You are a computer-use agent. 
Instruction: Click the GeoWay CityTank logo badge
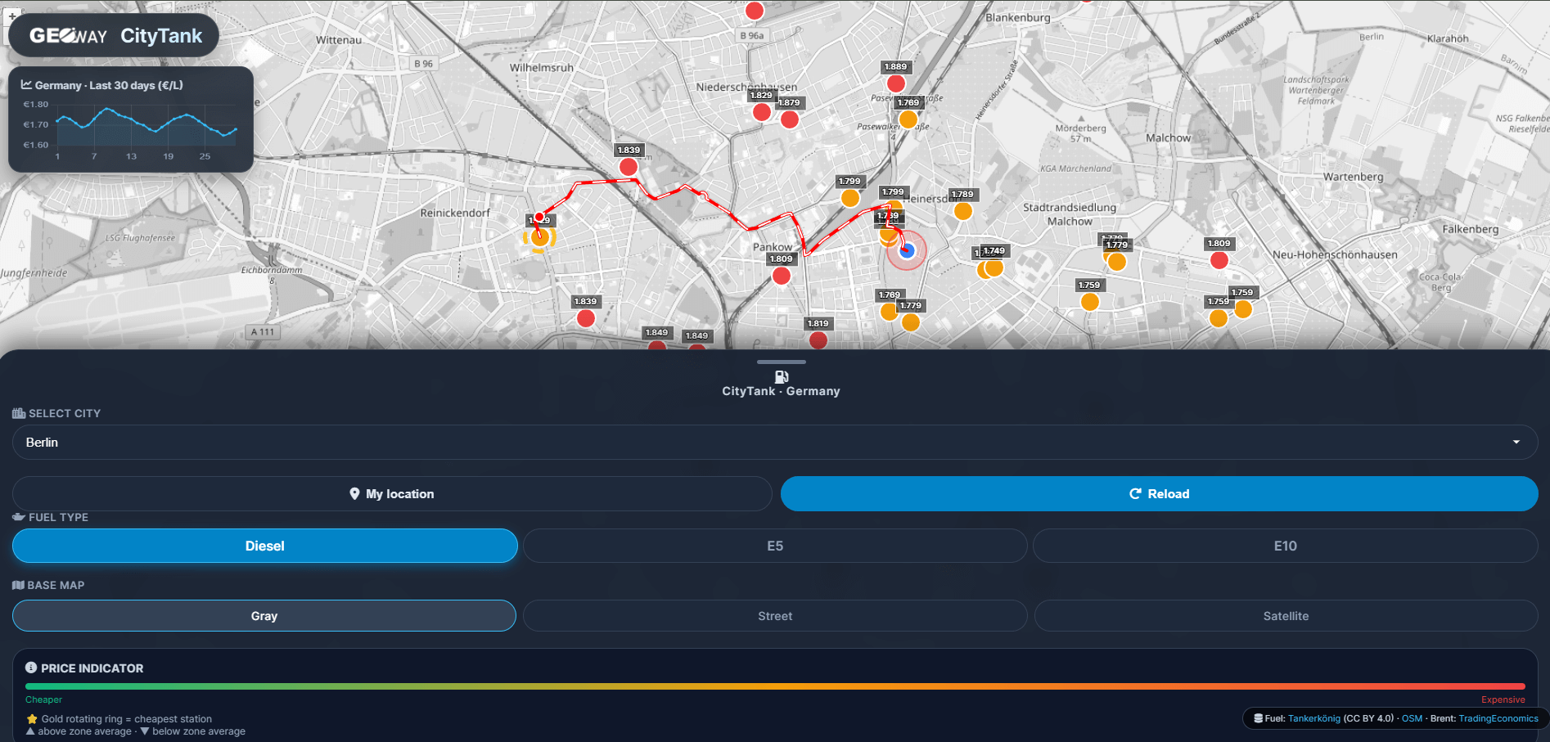pyautogui.click(x=114, y=35)
